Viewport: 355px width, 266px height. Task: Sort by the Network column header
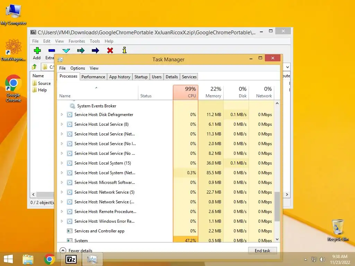[x=261, y=92]
